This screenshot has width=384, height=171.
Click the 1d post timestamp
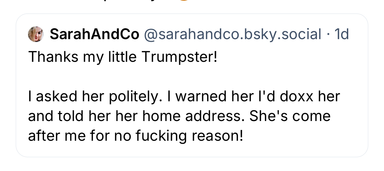[x=341, y=34]
